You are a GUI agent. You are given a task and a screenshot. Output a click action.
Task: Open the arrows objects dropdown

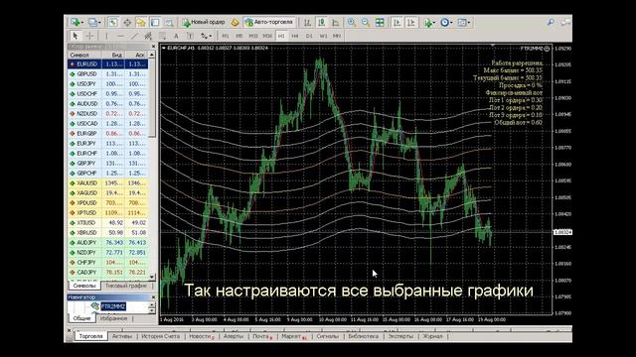(206, 36)
